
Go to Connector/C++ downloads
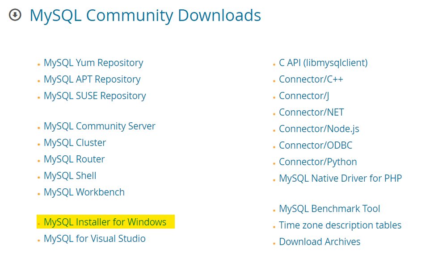coord(311,79)
